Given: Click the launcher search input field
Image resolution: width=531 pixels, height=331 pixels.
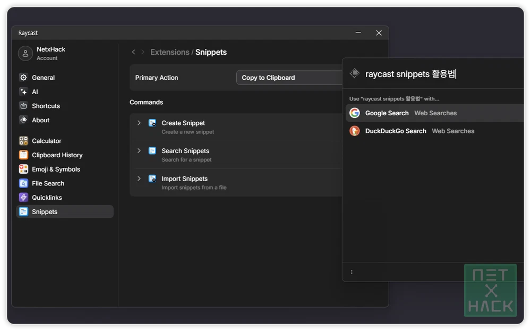Looking at the screenshot, I should tap(443, 74).
